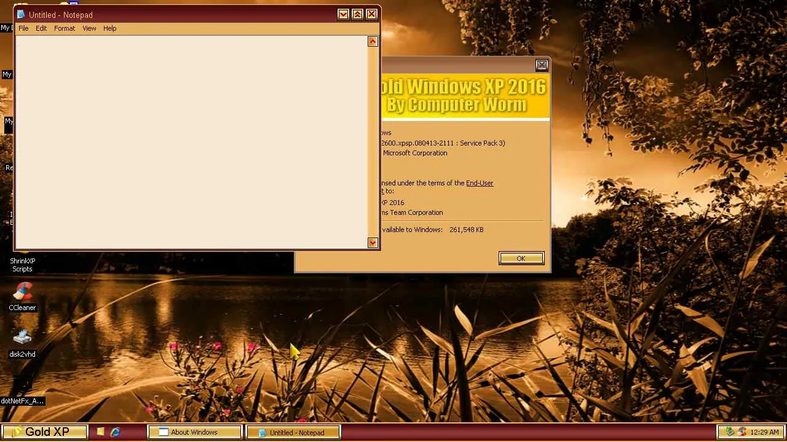The height and width of the screenshot is (442, 787).
Task: Click the 261,548 KB memory value
Action: pos(467,230)
